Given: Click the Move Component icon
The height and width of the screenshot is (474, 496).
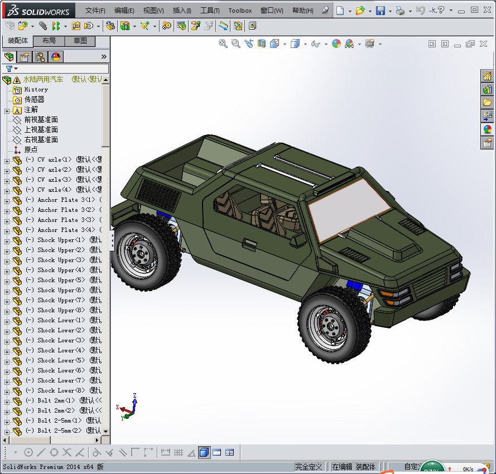Looking at the screenshot, I should pos(89,26).
